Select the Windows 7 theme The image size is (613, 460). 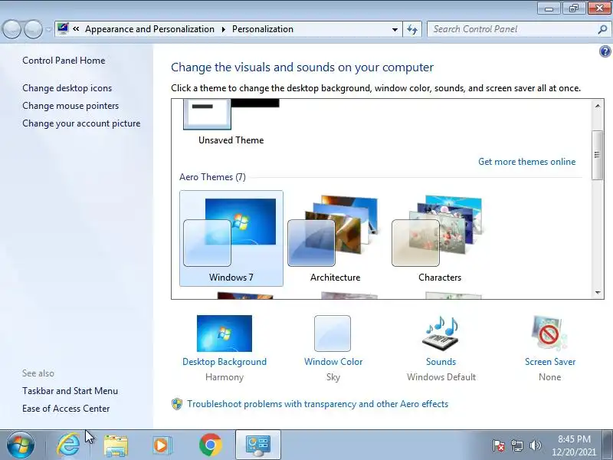click(x=231, y=238)
